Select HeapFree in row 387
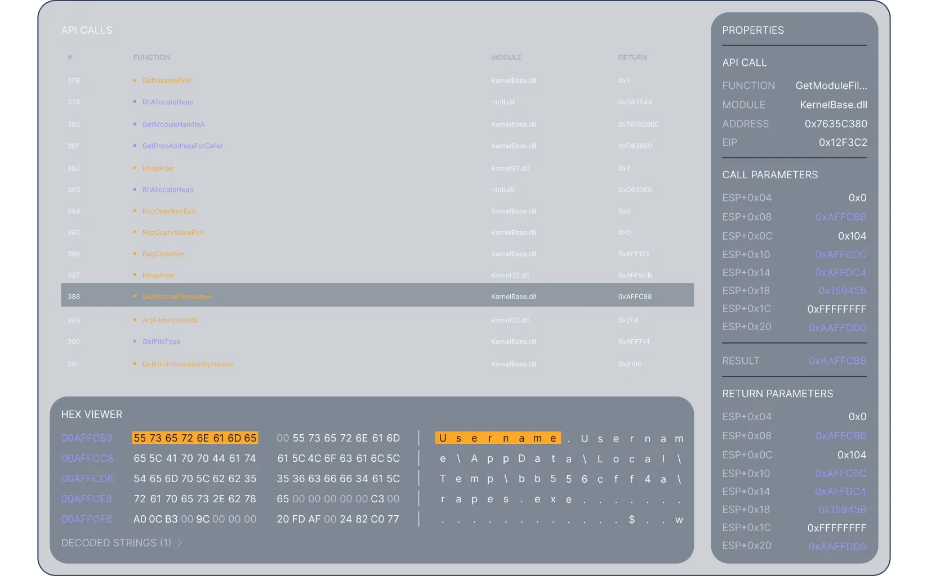Viewport: 927px width, 576px height. (158, 275)
